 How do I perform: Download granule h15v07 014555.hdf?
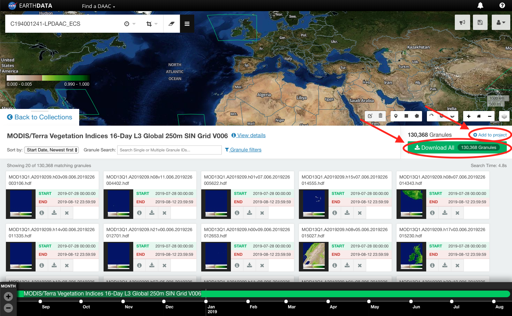347,213
